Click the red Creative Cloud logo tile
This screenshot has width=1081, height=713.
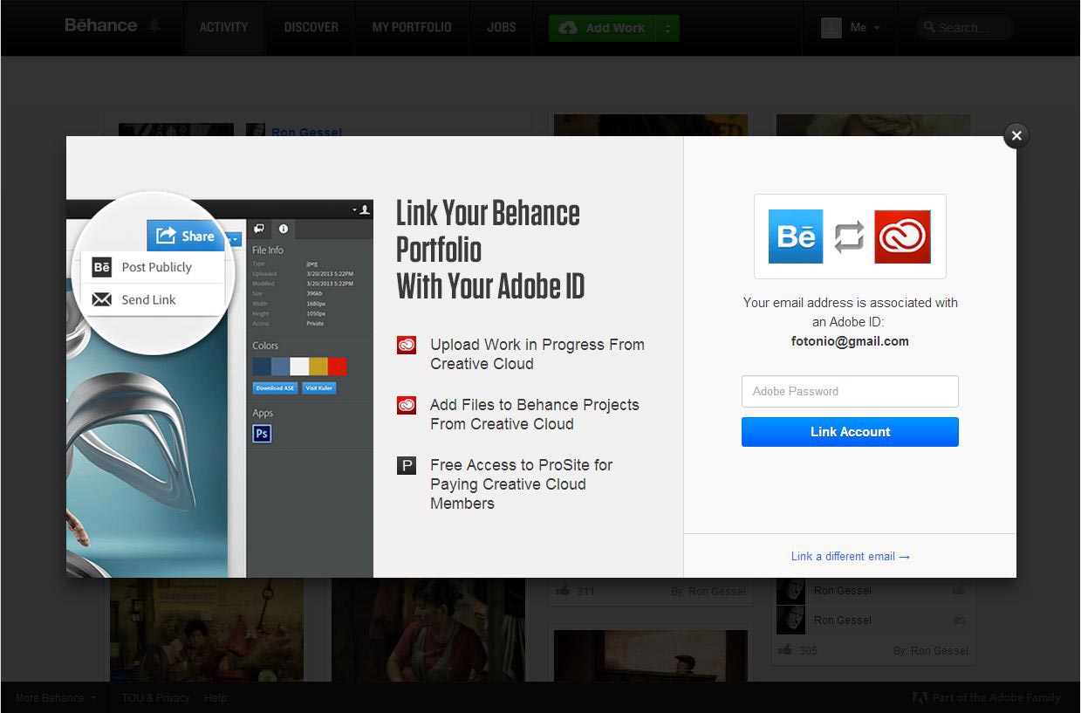tap(903, 237)
